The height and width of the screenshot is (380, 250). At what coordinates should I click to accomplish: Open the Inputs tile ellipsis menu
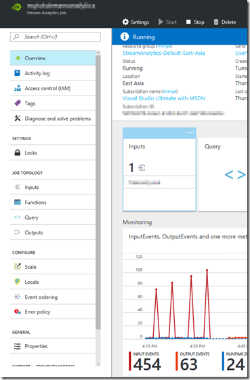tap(191, 133)
